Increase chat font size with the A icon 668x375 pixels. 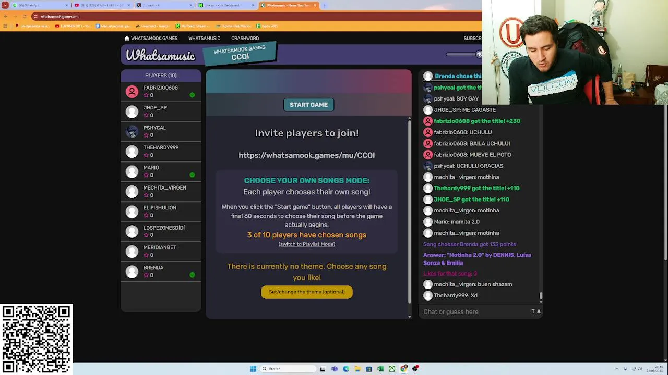pos(539,311)
